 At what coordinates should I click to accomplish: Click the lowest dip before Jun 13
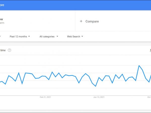96,86
